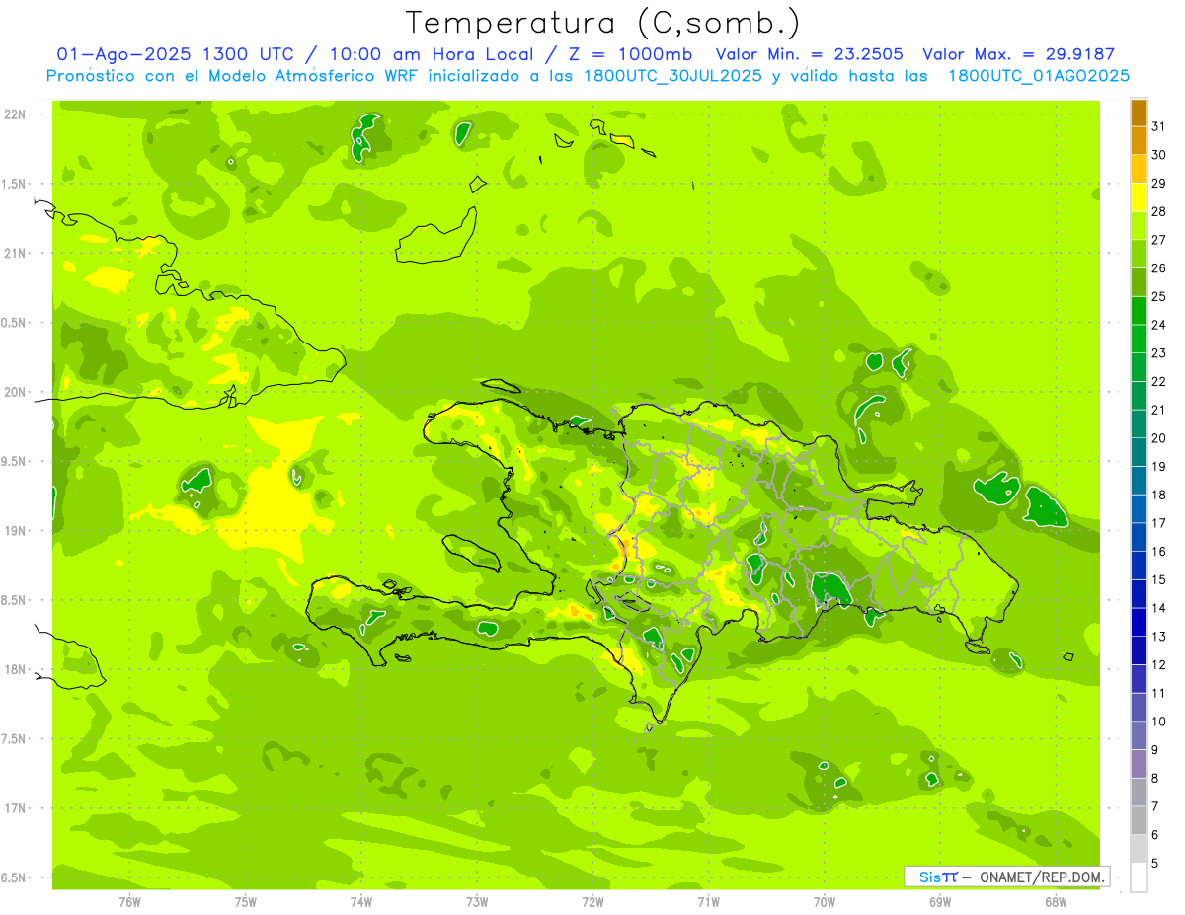Image resolution: width=1185 pixels, height=915 pixels.
Task: Click the colorbar label '14'
Action: pos(1159,608)
